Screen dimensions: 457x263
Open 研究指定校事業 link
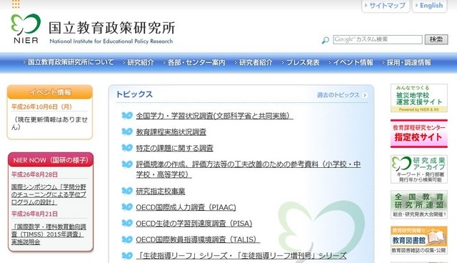click(x=160, y=192)
